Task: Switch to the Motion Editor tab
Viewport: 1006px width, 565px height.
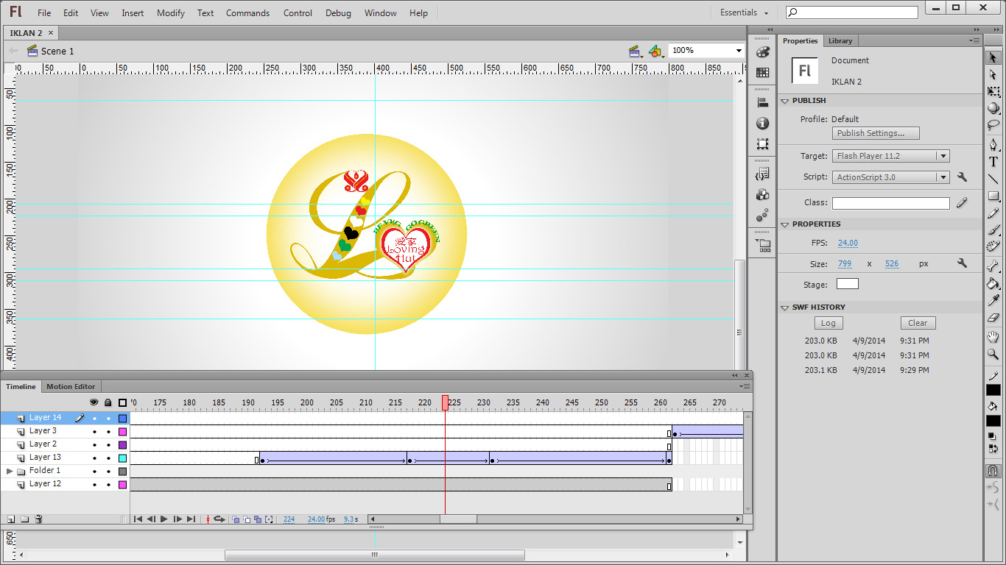Action: [x=71, y=386]
